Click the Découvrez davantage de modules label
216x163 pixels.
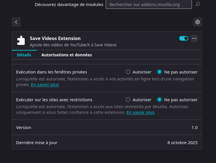tap(69, 5)
